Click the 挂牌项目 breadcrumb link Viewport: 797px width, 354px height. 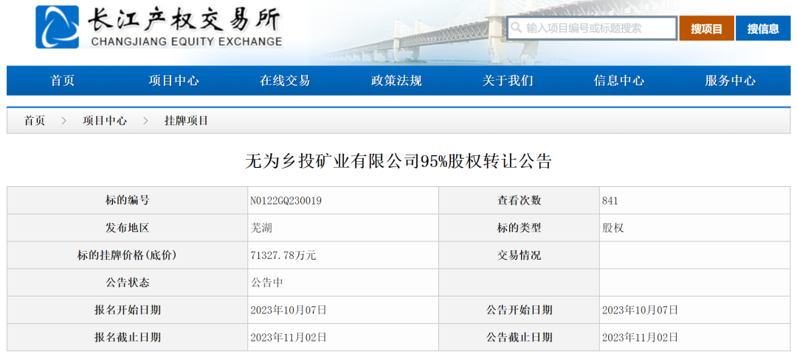(x=186, y=121)
